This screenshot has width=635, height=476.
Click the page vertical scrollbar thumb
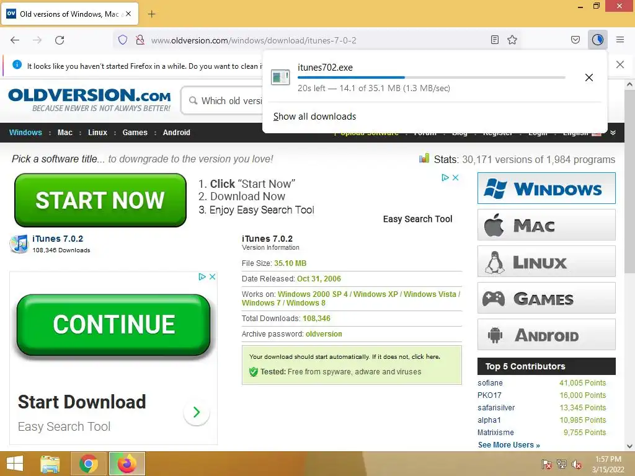click(629, 182)
